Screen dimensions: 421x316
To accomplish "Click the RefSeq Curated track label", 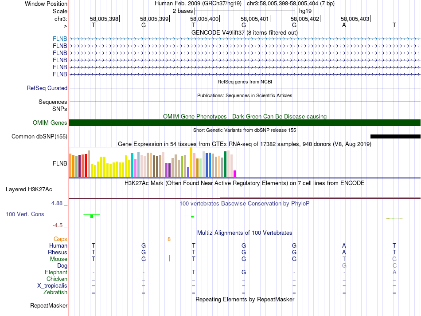I will pyautogui.click(x=47, y=88).
